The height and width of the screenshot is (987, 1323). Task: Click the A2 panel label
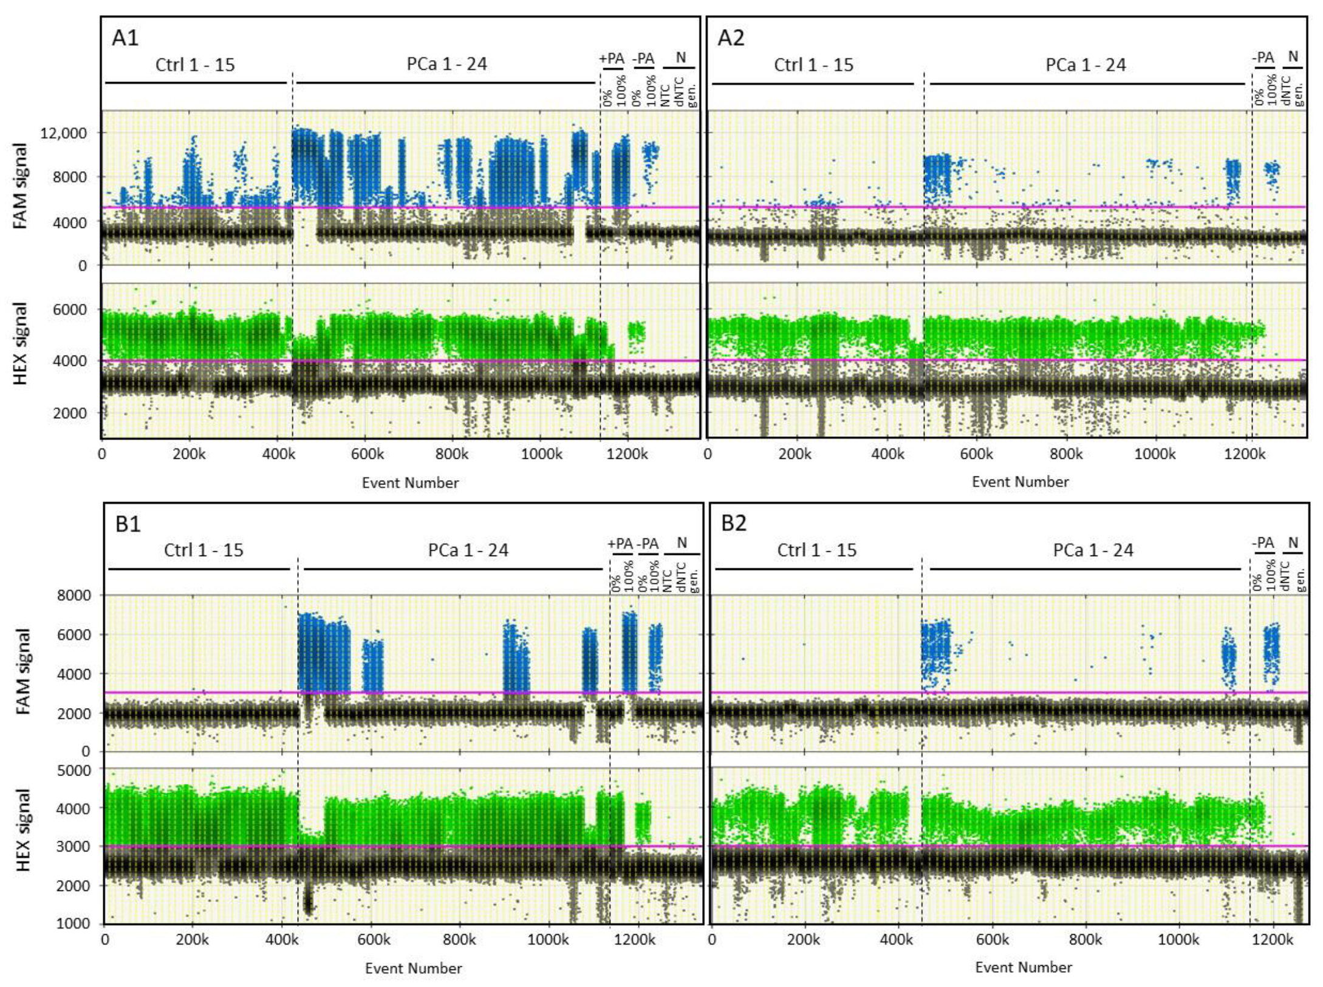[731, 38]
